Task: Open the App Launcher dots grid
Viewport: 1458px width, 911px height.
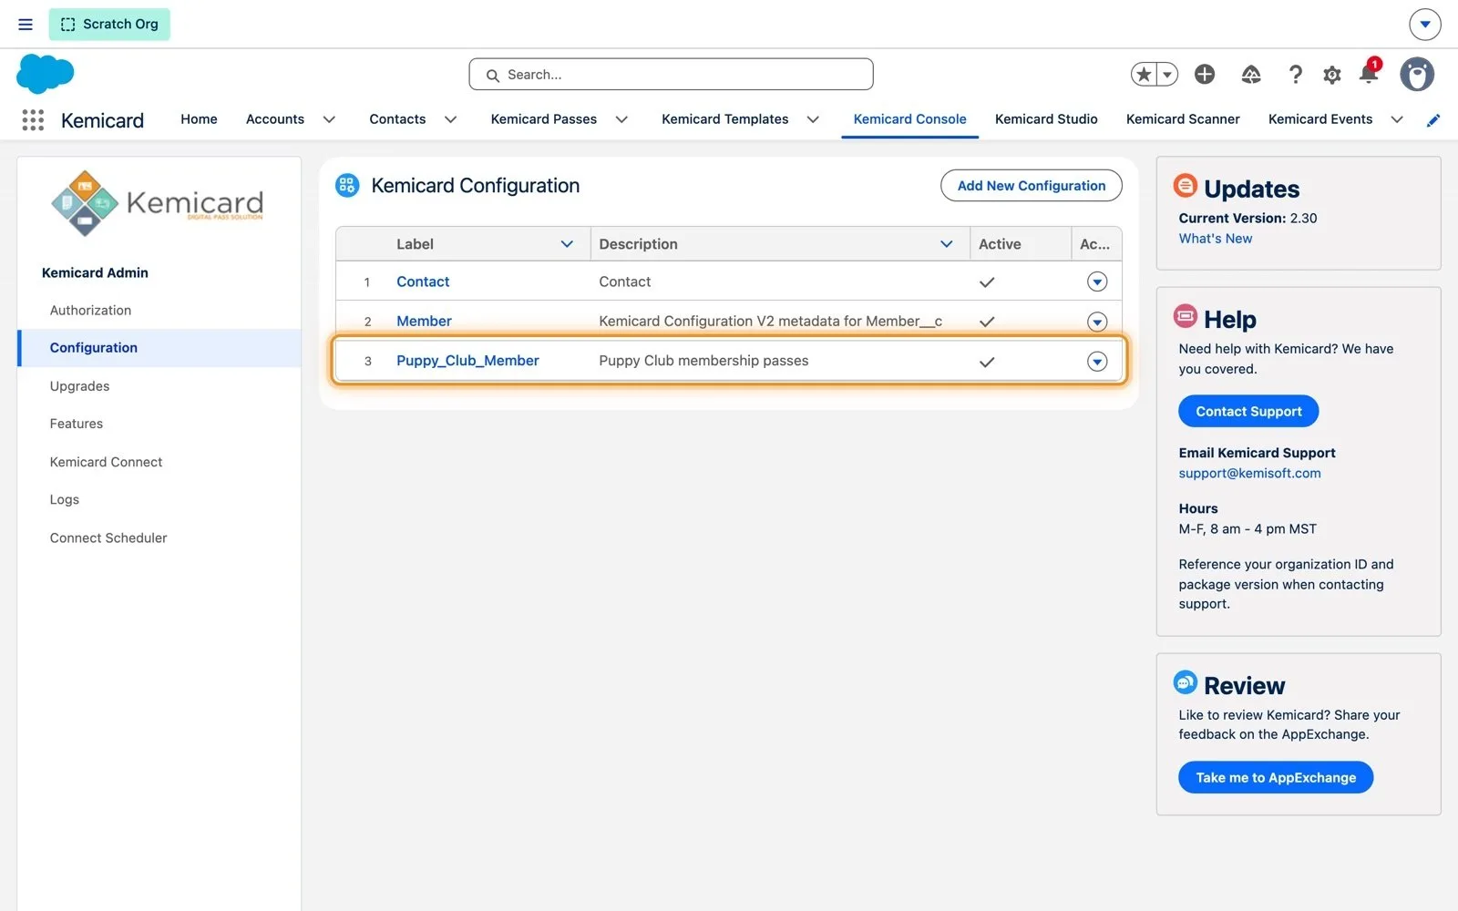Action: pos(33,120)
